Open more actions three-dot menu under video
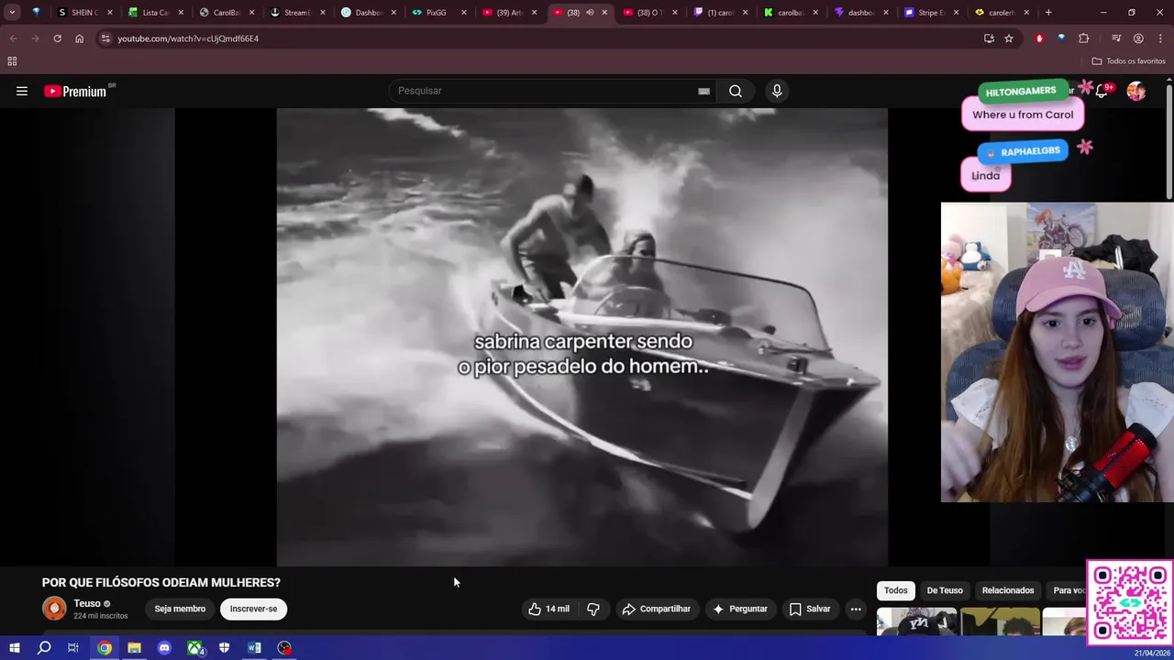The image size is (1174, 660). point(856,609)
